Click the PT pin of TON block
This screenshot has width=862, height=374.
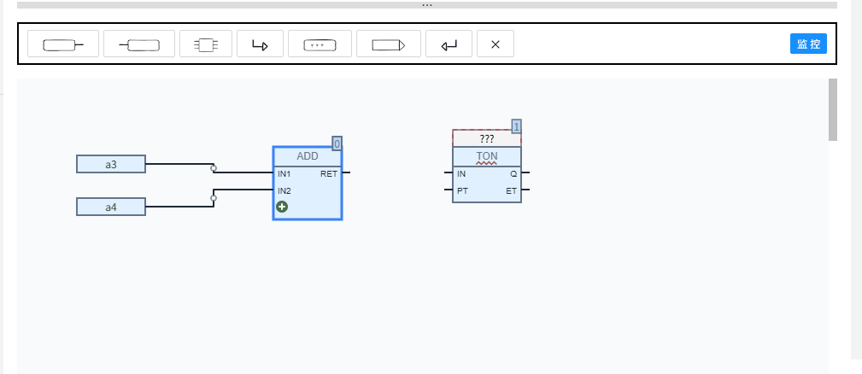click(x=462, y=191)
